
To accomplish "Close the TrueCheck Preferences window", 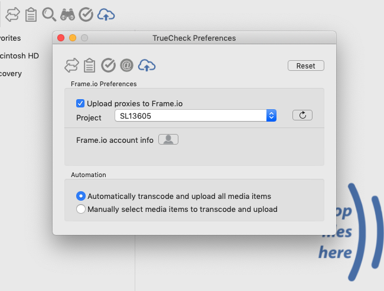I will tap(61, 38).
